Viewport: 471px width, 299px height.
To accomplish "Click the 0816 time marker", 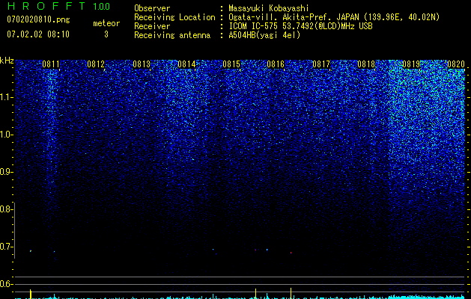I will point(276,64).
